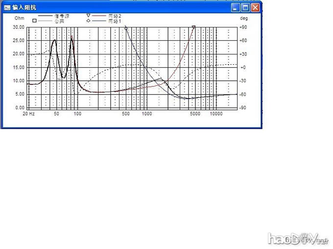This screenshot has height=249, width=333.
Task: Click the 20 Hz frequency axis label
Action: click(x=29, y=114)
